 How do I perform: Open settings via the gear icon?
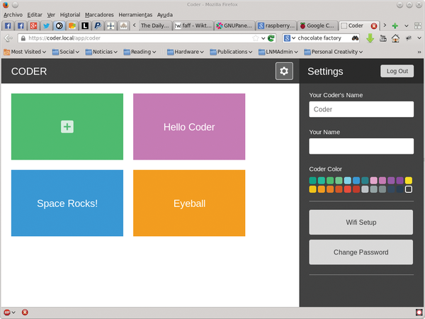pyautogui.click(x=284, y=71)
